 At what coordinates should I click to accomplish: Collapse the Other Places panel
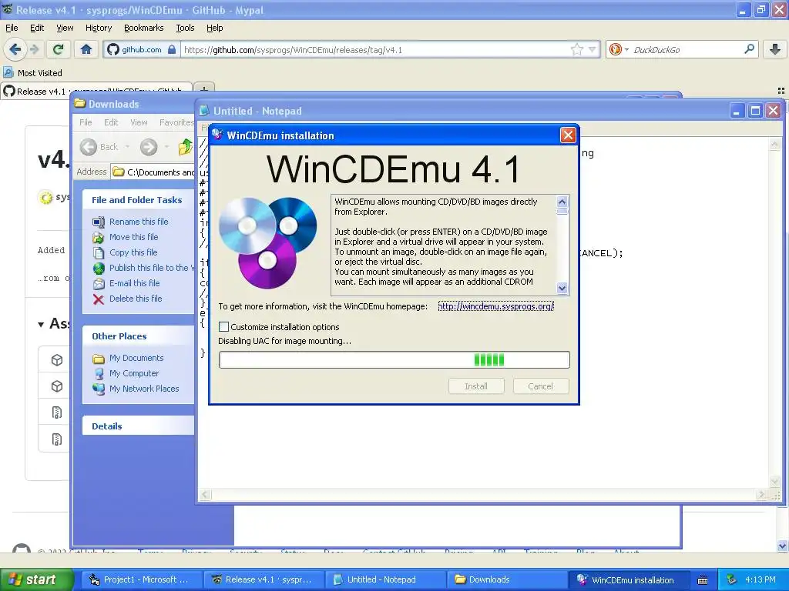(119, 336)
